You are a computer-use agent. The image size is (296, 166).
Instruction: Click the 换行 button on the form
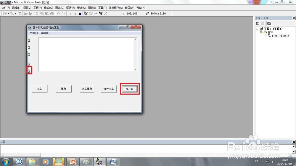tap(64, 89)
